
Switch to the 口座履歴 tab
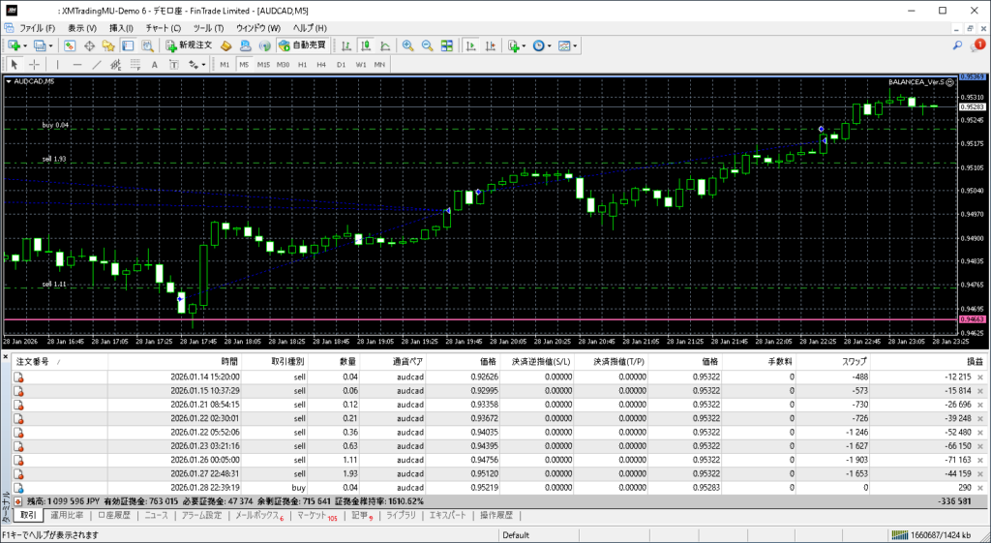coord(114,516)
